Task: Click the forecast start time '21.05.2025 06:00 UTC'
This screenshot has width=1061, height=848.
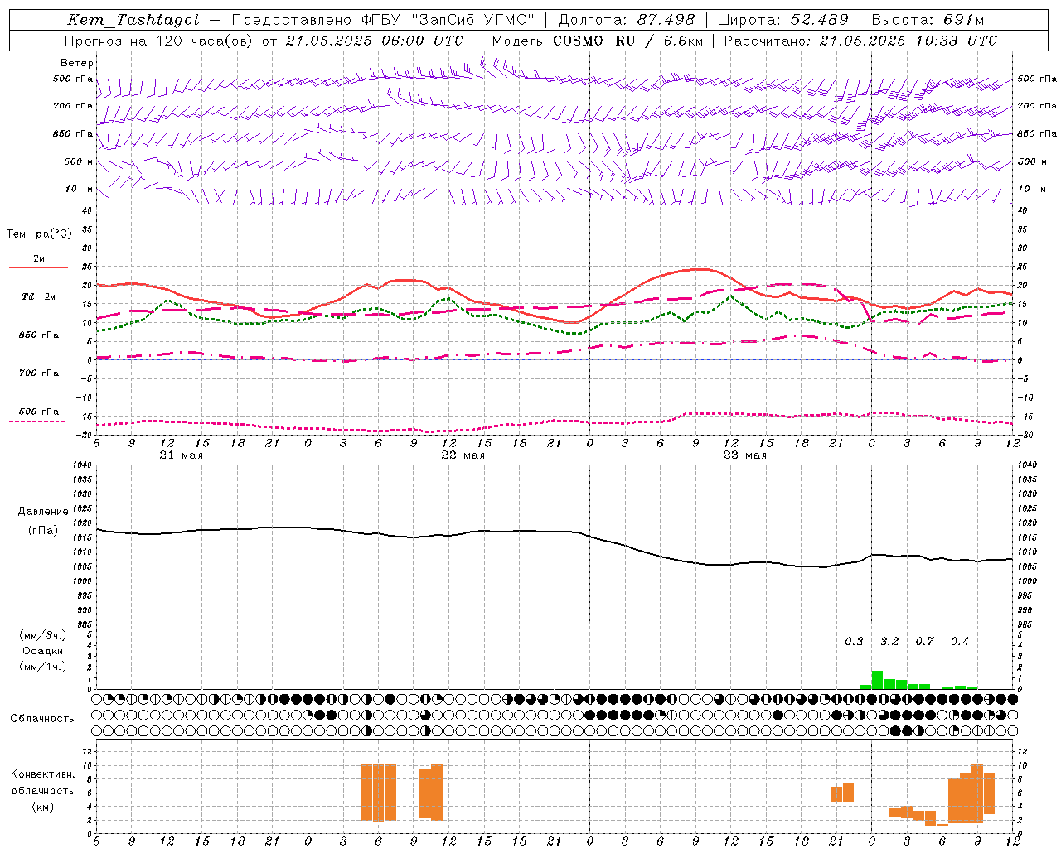Action: pyautogui.click(x=375, y=41)
